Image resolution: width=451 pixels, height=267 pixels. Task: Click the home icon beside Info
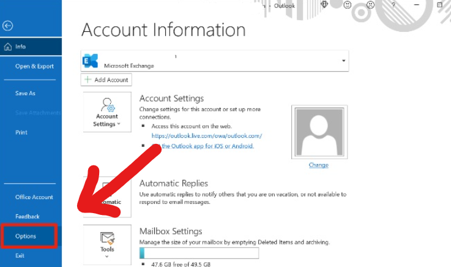pos(8,47)
